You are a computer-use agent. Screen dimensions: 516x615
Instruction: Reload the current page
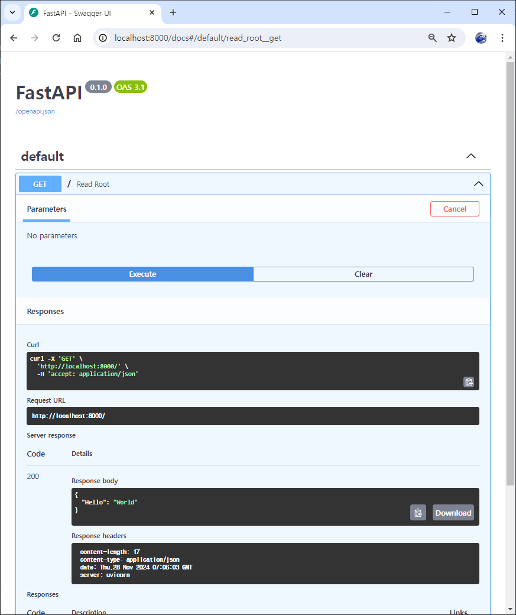56,38
